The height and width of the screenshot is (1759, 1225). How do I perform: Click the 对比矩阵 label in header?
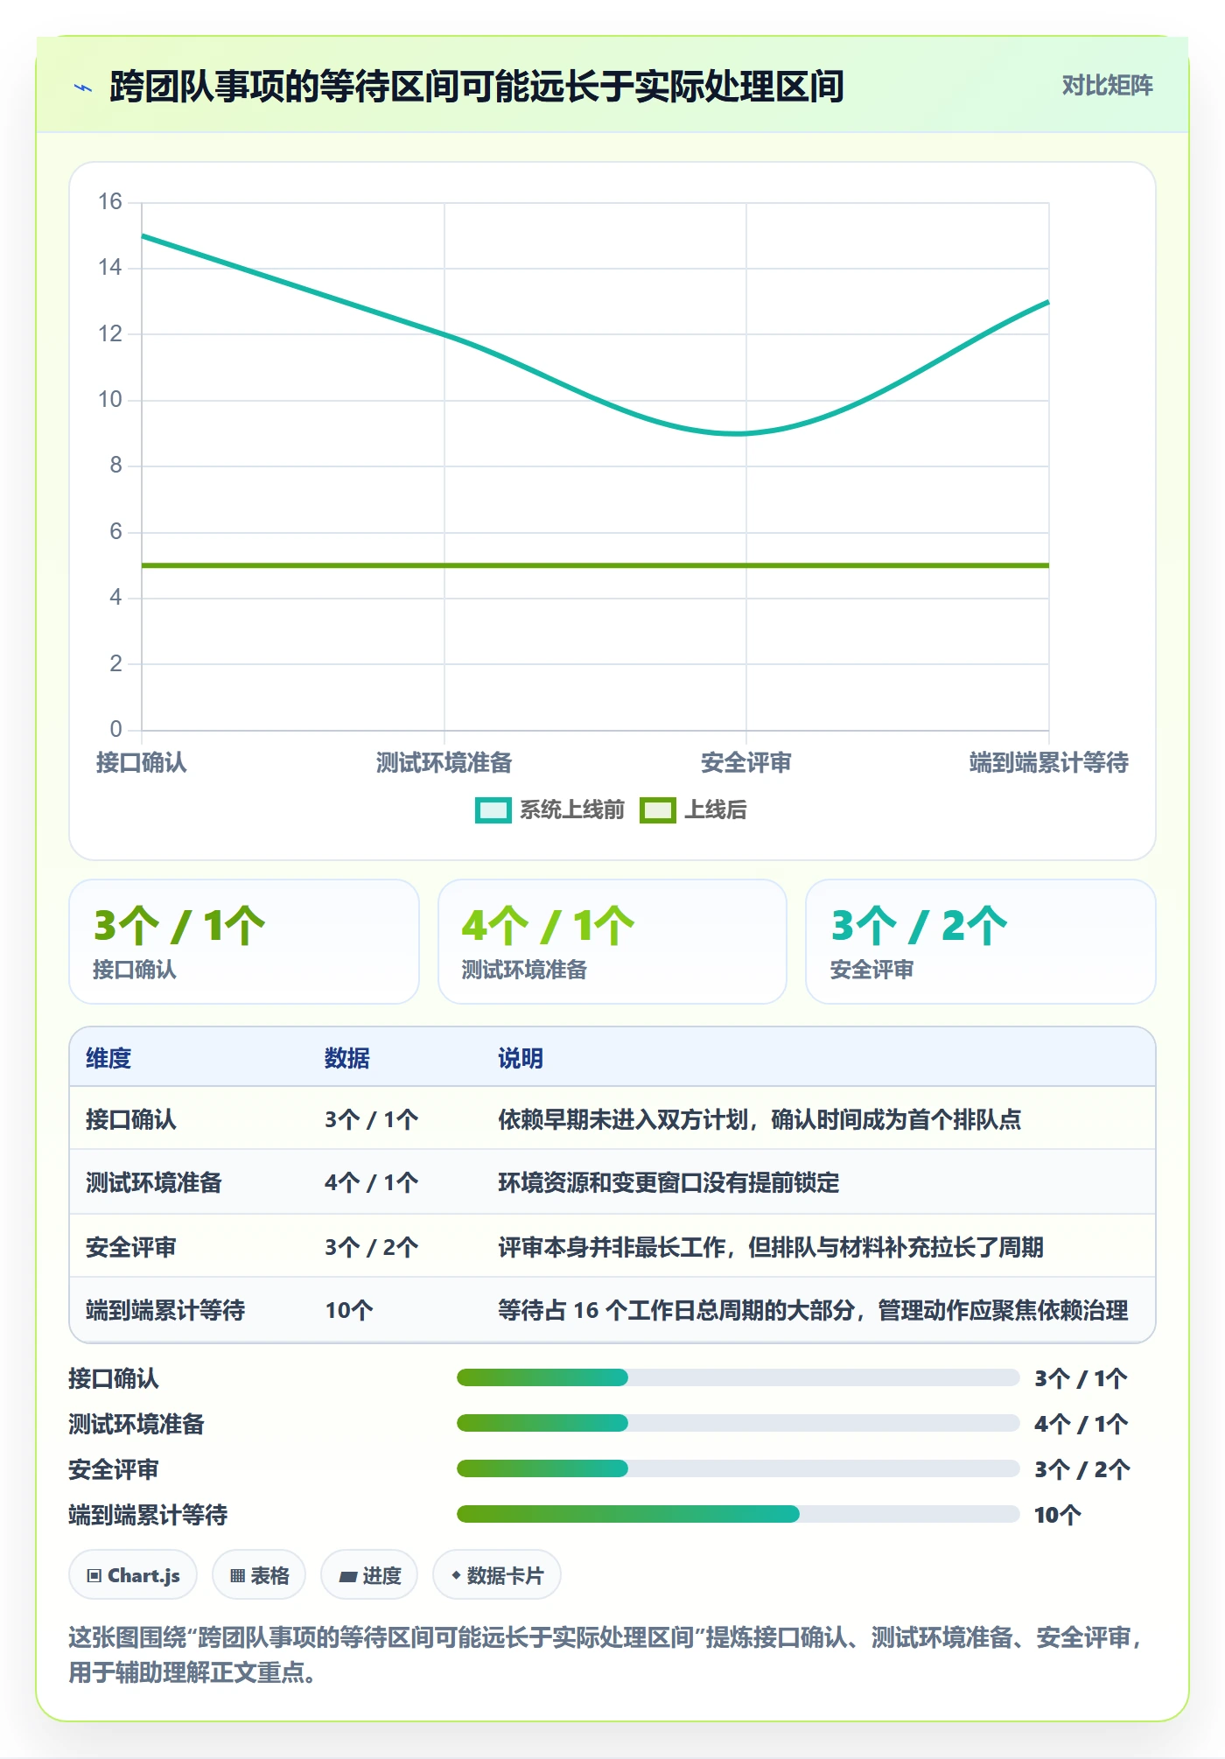point(1107,86)
